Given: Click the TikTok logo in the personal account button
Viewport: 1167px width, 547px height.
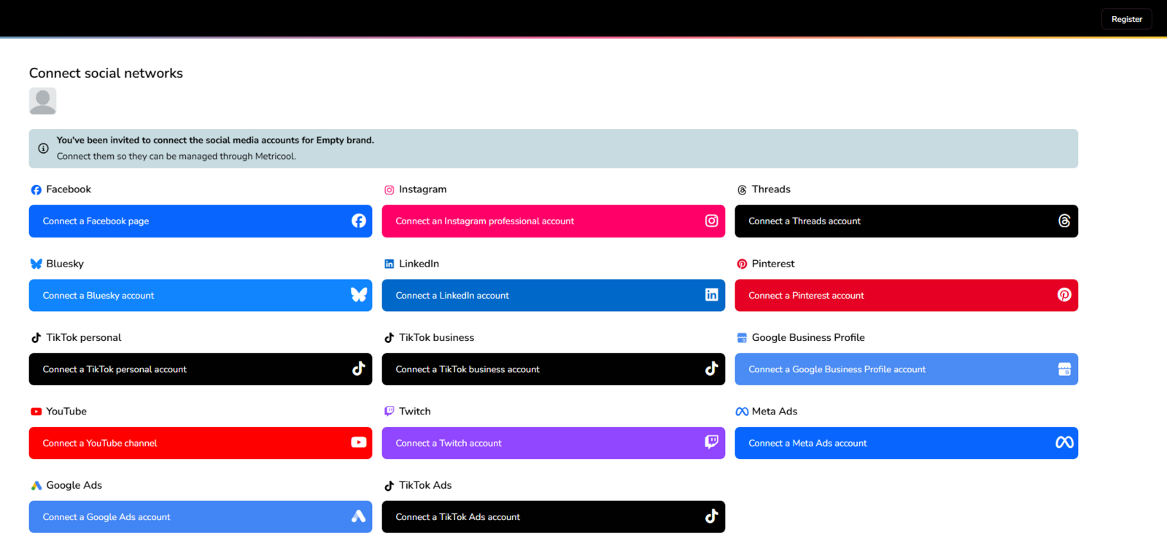Looking at the screenshot, I should pyautogui.click(x=359, y=369).
